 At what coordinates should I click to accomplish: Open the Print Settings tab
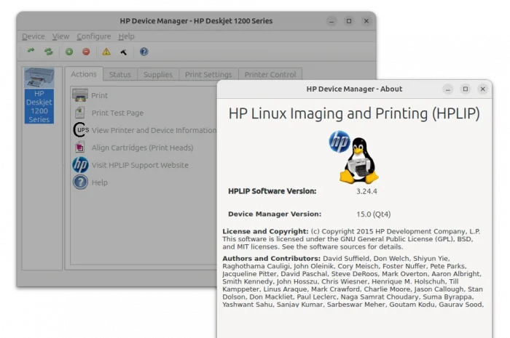208,74
